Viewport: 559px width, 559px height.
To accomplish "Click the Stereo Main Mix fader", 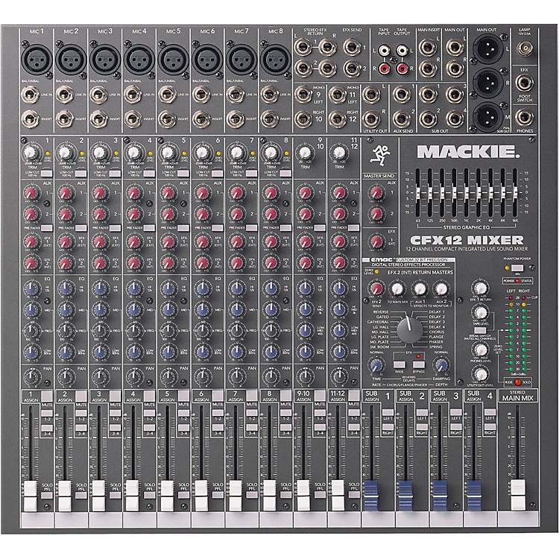I will [518, 495].
